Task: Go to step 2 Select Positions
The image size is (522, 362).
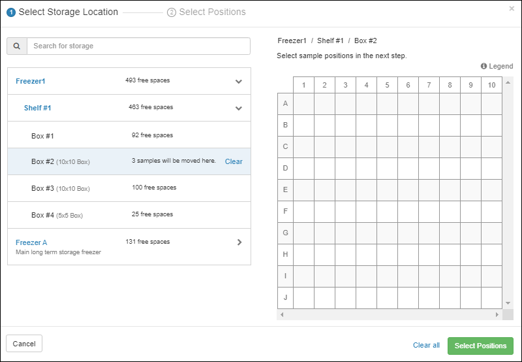Action: pyautogui.click(x=206, y=12)
